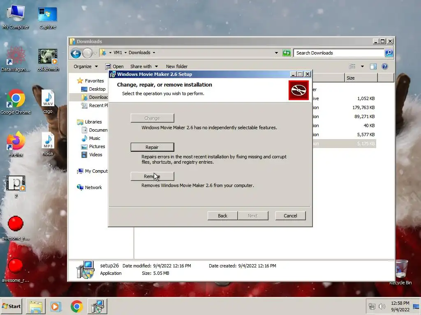421x315 pixels.
Task: Open the views dropdown arrow in Explorer
Action: pos(362,66)
